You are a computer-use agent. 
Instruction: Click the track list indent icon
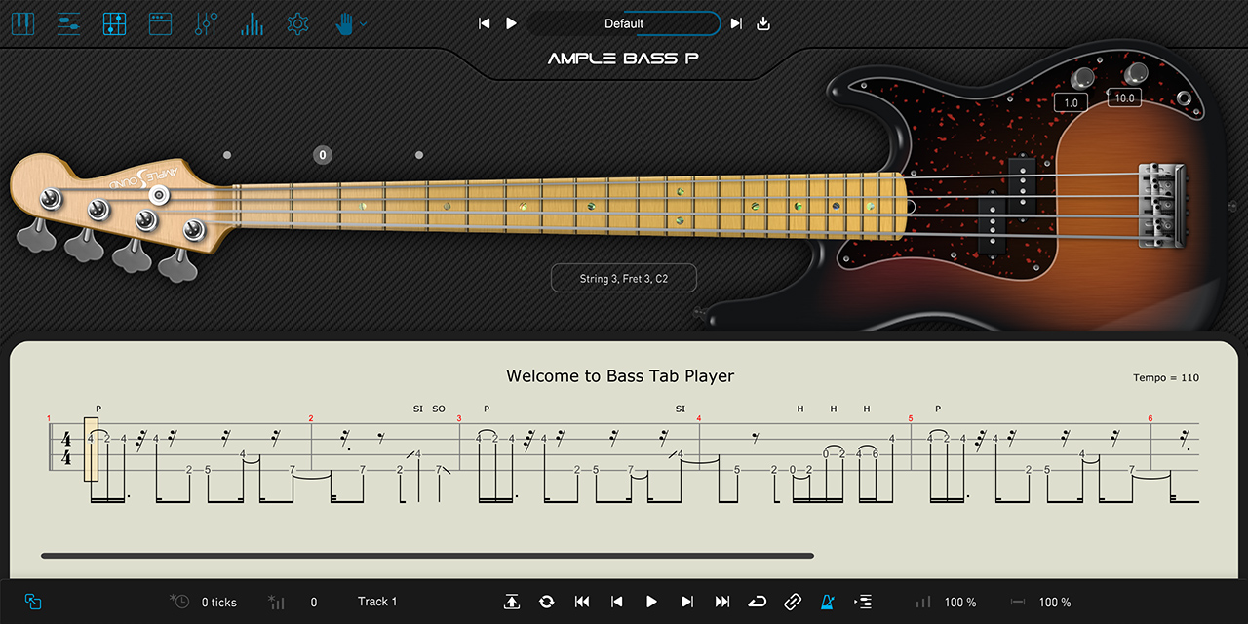[x=863, y=602]
